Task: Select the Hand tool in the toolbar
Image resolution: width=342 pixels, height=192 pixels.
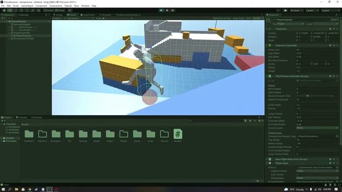Action: (x=4, y=10)
